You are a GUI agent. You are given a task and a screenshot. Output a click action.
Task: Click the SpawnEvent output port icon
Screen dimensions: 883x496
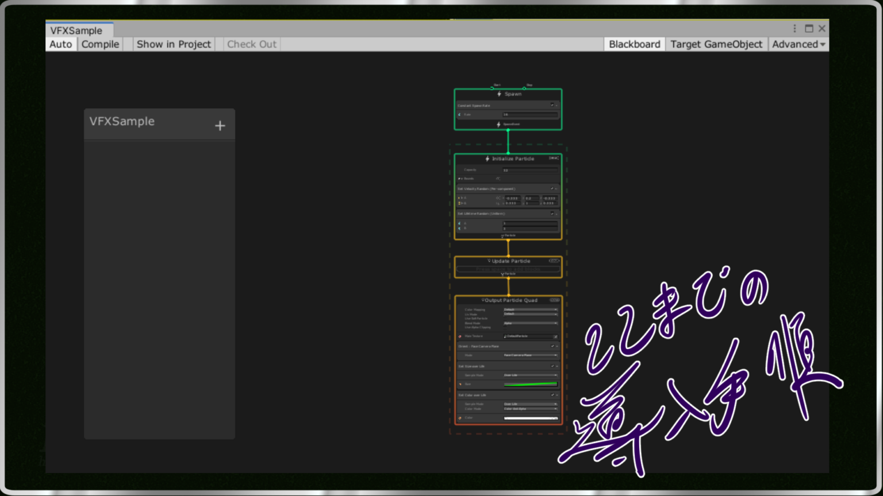tap(498, 124)
